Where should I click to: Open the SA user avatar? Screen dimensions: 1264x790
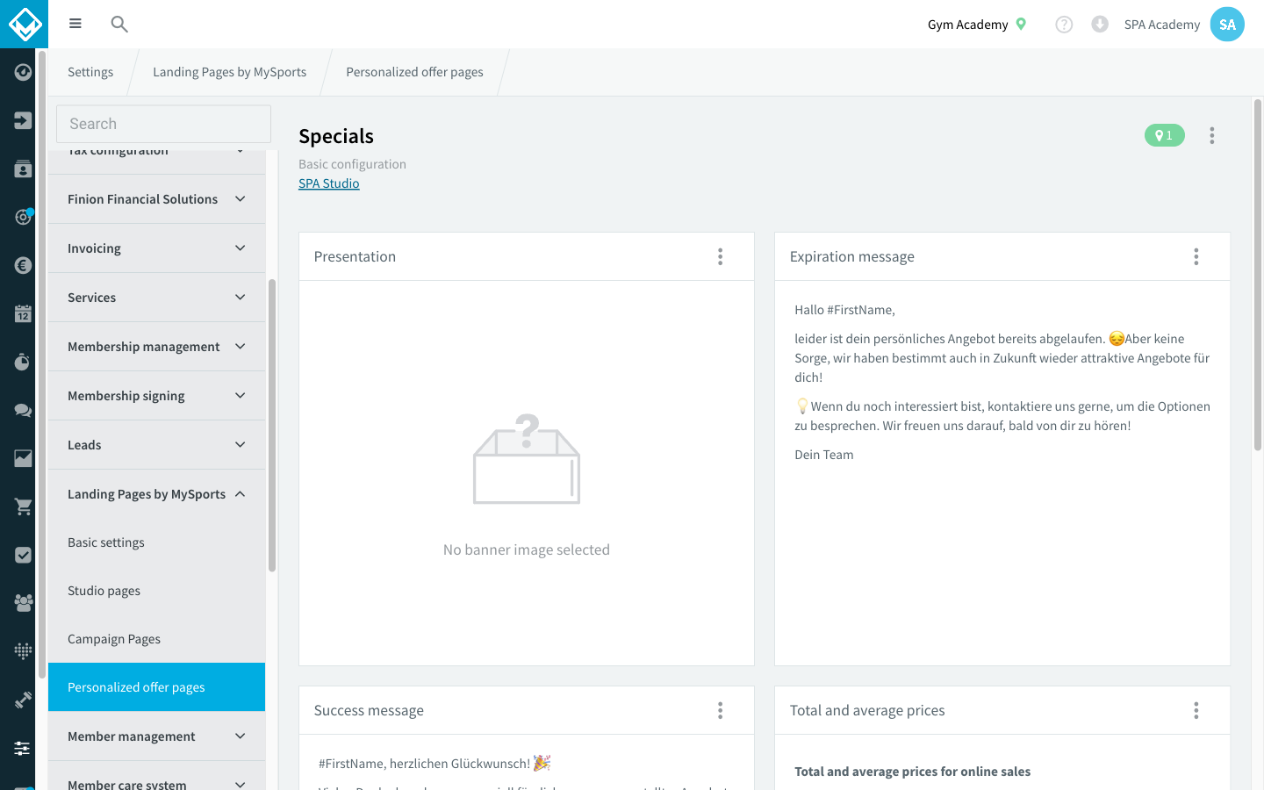[x=1227, y=25]
